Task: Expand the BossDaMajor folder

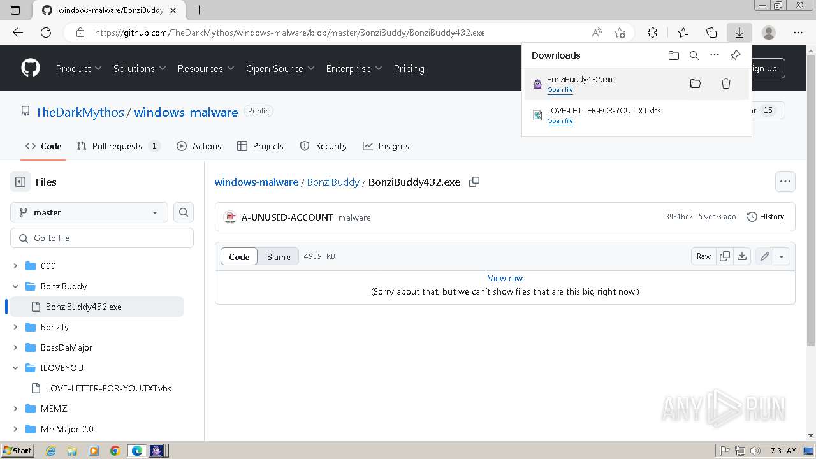Action: point(16,347)
